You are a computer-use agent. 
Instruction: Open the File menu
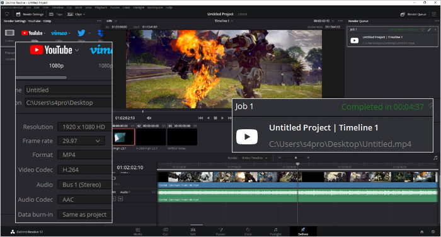(28, 8)
